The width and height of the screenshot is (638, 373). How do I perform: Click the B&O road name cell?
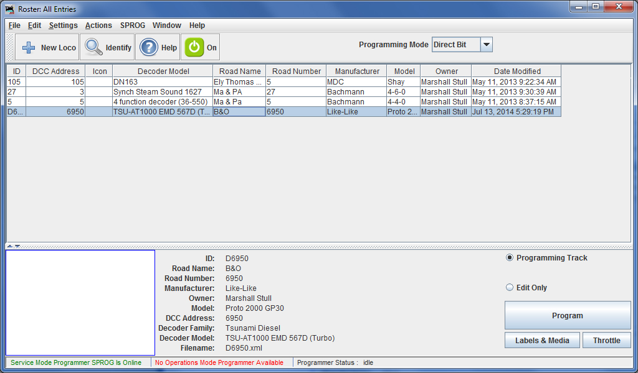239,112
